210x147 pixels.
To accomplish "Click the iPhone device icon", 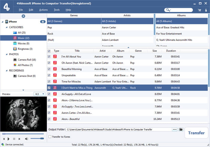I will point(7,22).
